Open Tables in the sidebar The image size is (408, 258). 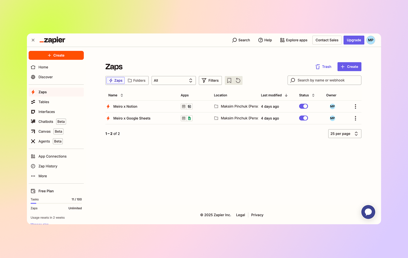tap(56, 102)
